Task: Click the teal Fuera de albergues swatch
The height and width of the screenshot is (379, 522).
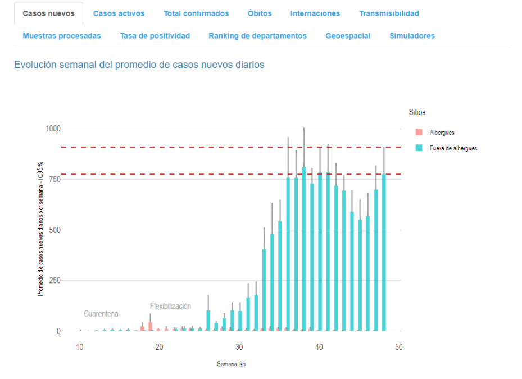Action: click(x=418, y=148)
